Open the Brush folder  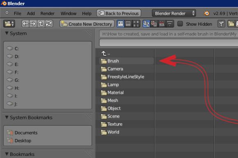tap(126, 61)
